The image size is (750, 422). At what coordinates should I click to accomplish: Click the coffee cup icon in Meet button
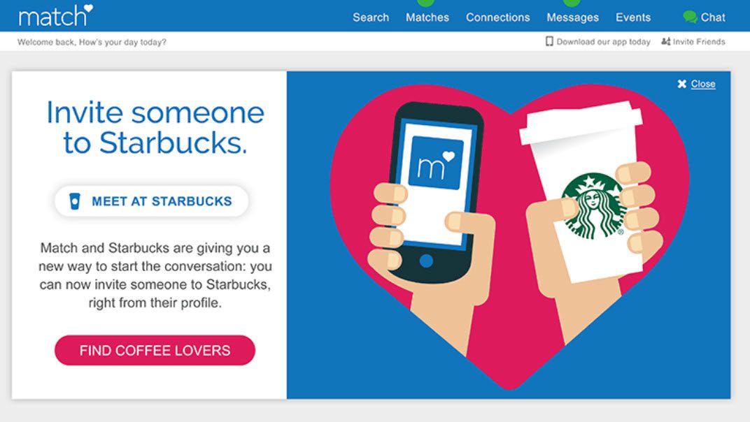click(75, 201)
